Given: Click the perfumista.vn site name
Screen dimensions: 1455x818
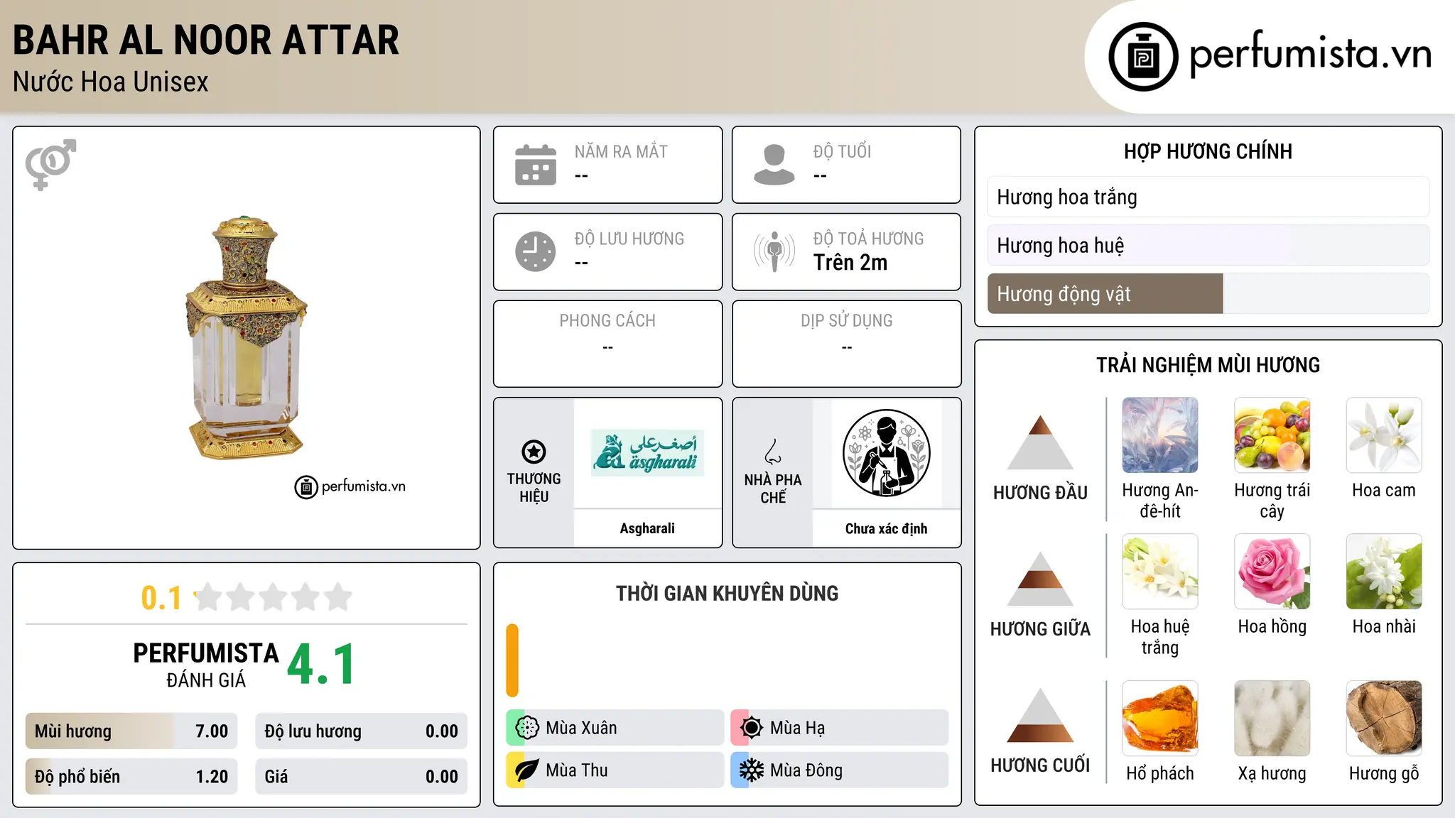Looking at the screenshot, I should pyautogui.click(x=1311, y=55).
